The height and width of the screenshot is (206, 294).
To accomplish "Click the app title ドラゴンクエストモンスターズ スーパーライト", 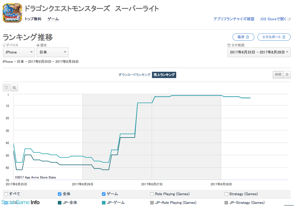I will coord(92,9).
